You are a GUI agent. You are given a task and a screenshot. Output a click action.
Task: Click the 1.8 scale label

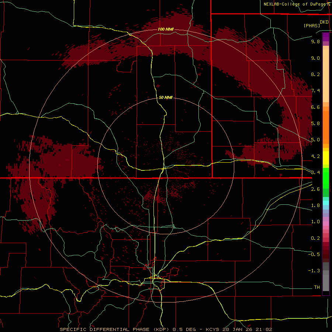315,205
